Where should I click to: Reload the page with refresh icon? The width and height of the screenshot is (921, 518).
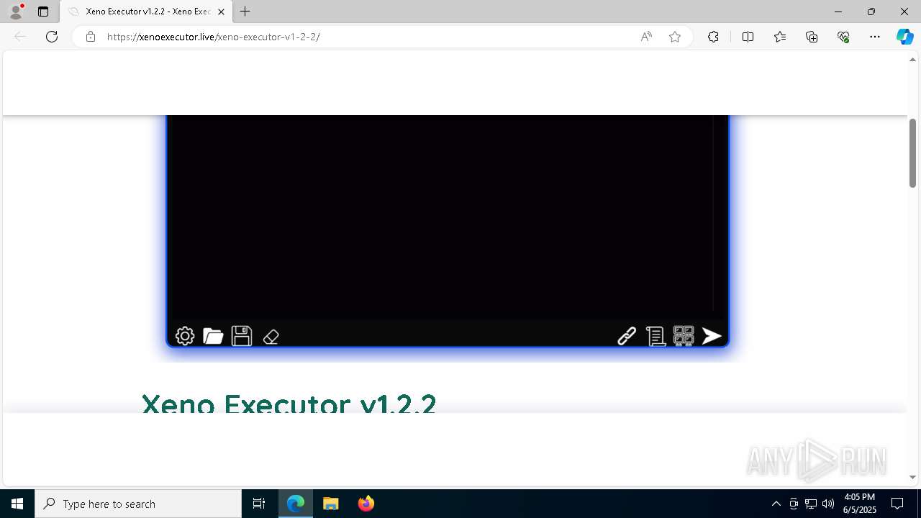tap(52, 37)
